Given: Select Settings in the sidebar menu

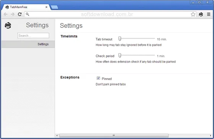Looking at the screenshot, I should click(28, 44).
